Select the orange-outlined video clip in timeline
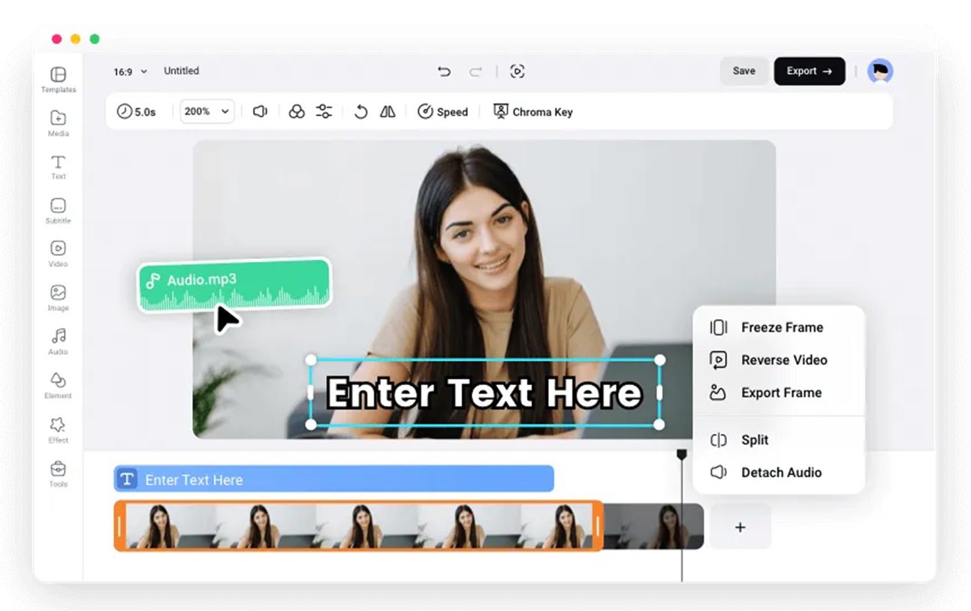This screenshot has width=971, height=611. click(x=358, y=526)
